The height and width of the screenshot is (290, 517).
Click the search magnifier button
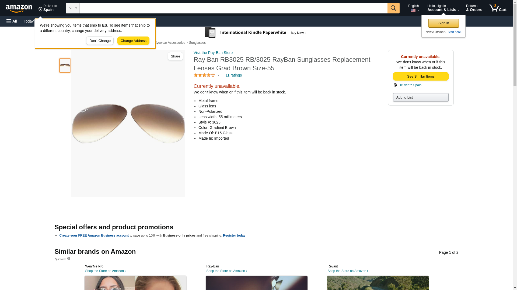tap(393, 8)
